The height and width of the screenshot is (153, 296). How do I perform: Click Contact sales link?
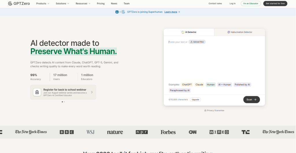click(215, 3)
